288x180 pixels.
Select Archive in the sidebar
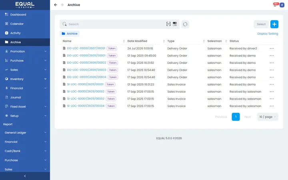25,42
